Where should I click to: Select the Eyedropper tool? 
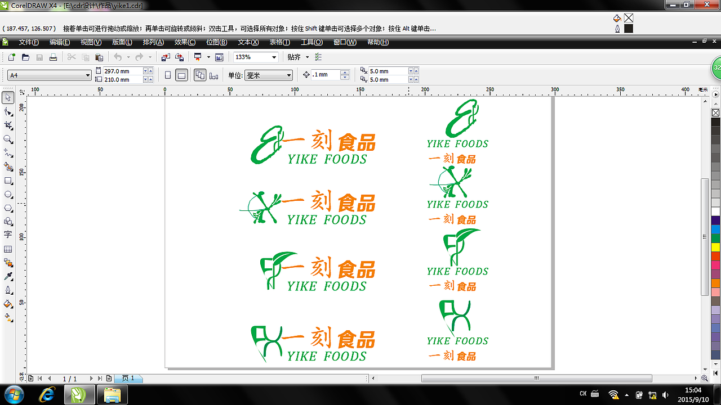pos(8,277)
